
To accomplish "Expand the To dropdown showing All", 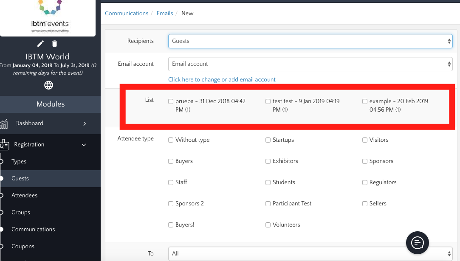I will 310,253.
